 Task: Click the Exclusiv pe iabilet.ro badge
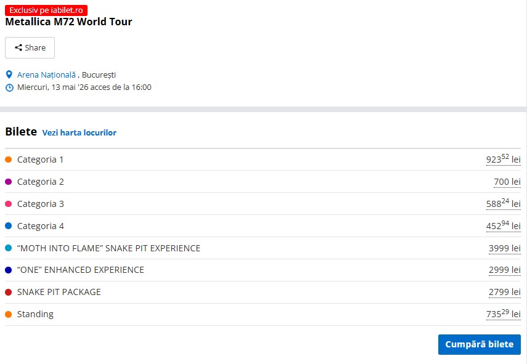click(x=46, y=10)
